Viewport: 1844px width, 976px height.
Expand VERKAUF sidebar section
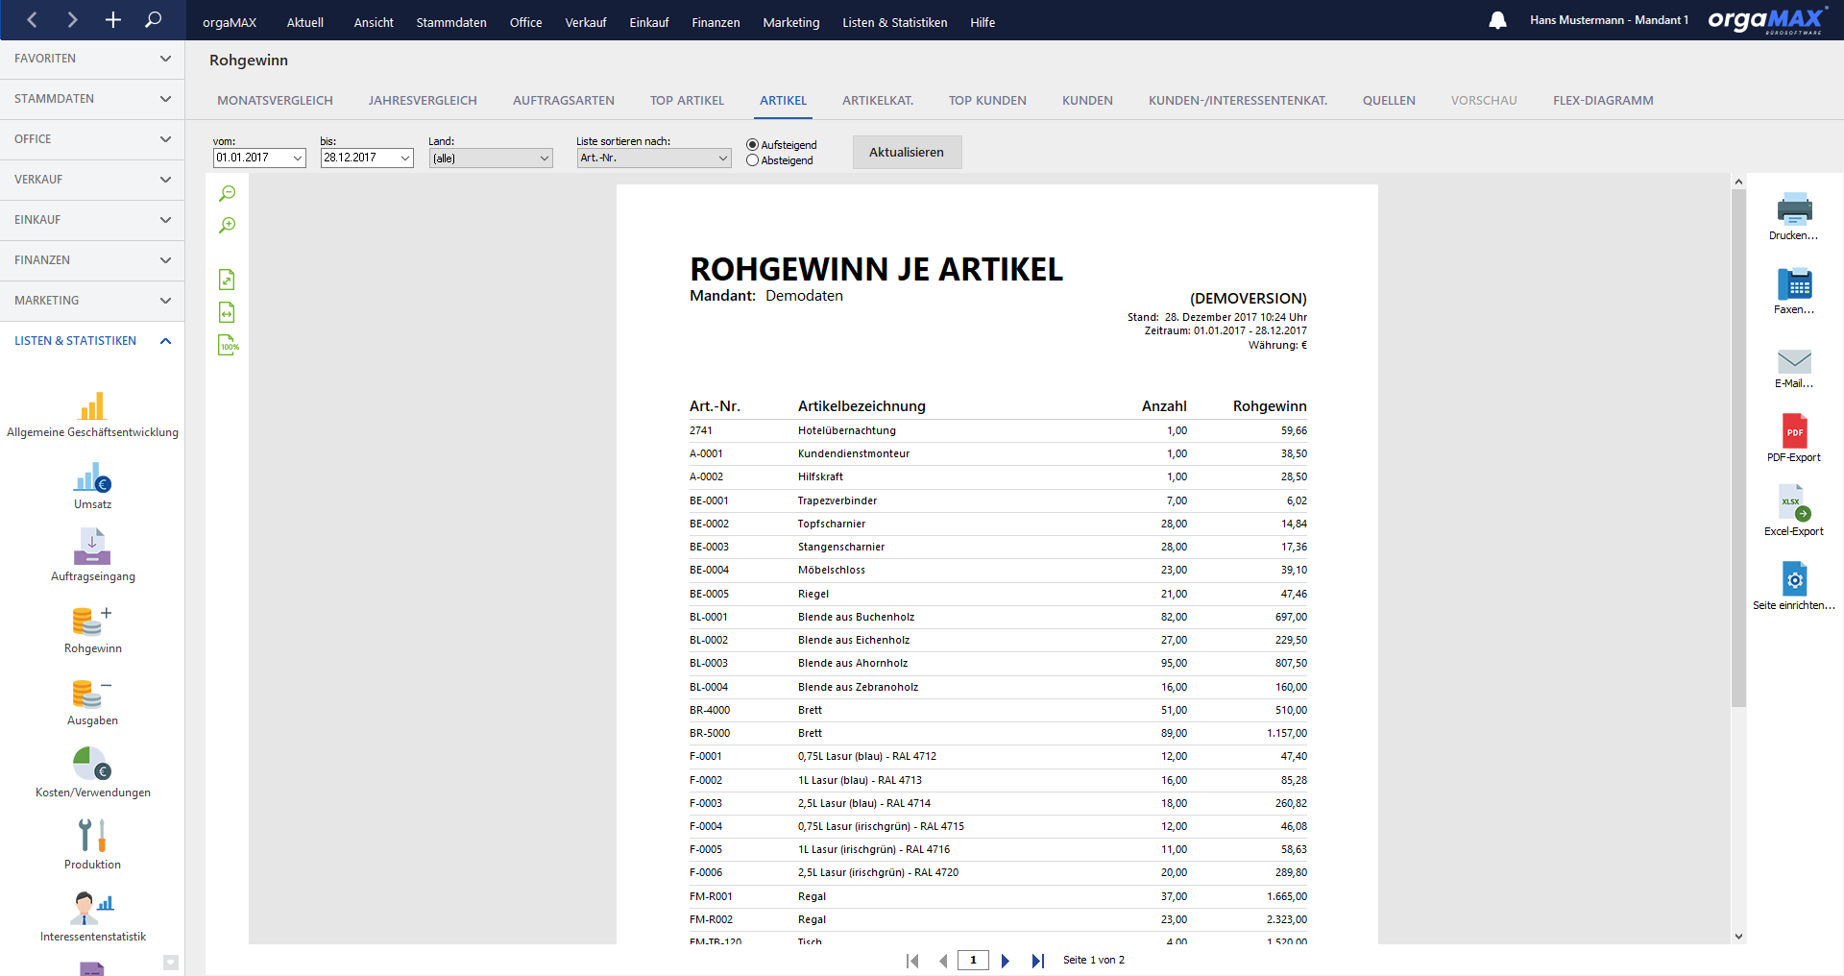click(x=92, y=180)
